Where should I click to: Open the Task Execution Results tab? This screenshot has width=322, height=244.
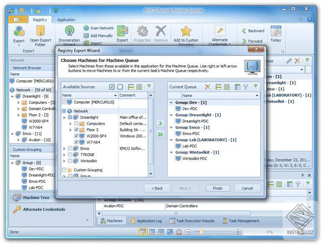(x=192, y=221)
